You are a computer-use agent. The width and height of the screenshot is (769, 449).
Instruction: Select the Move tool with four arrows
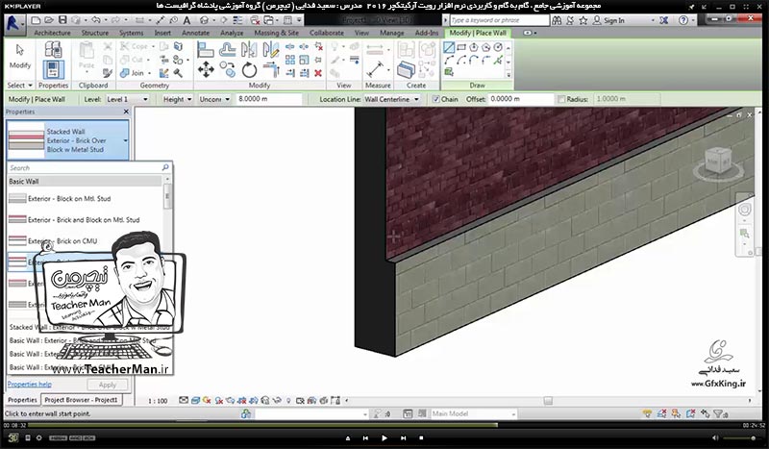pos(206,69)
